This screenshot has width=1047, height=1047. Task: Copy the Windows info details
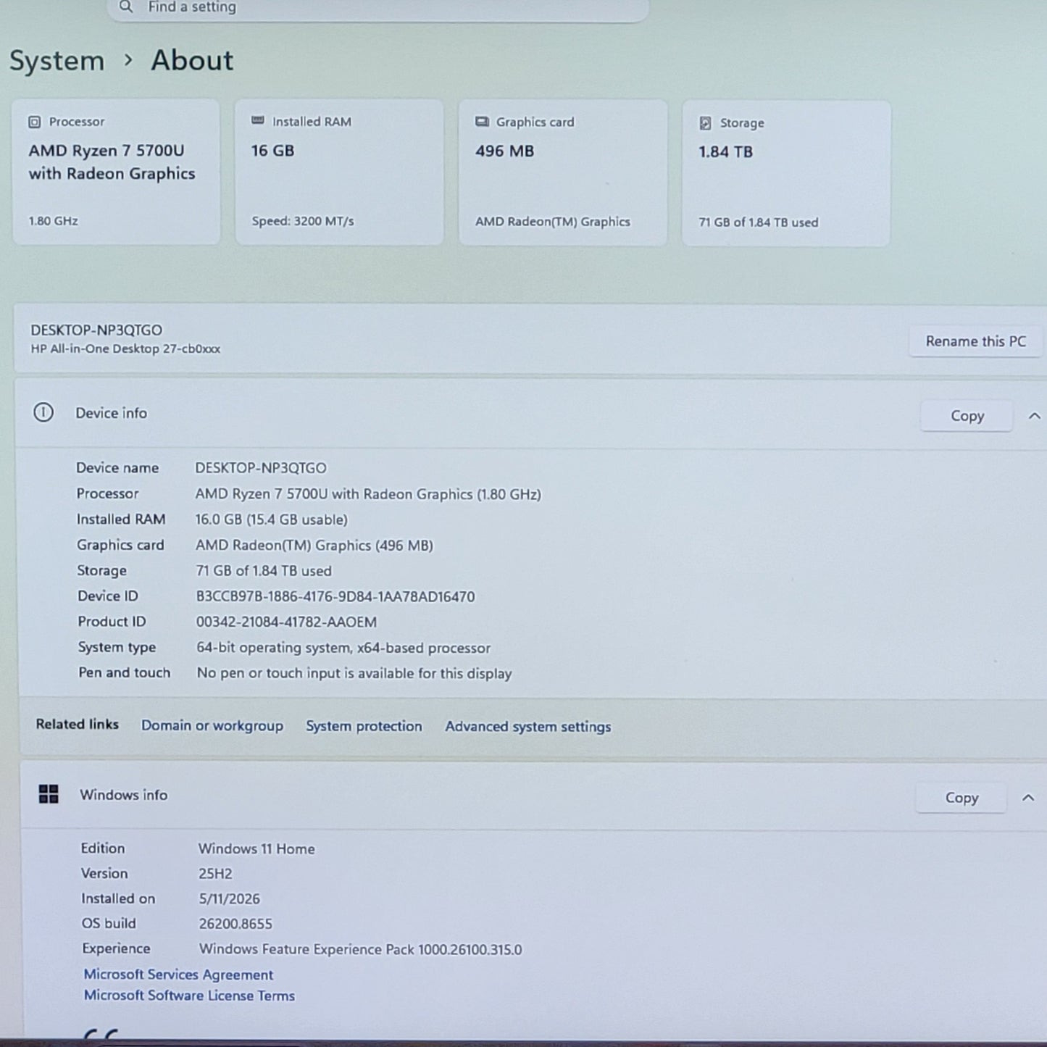click(962, 798)
